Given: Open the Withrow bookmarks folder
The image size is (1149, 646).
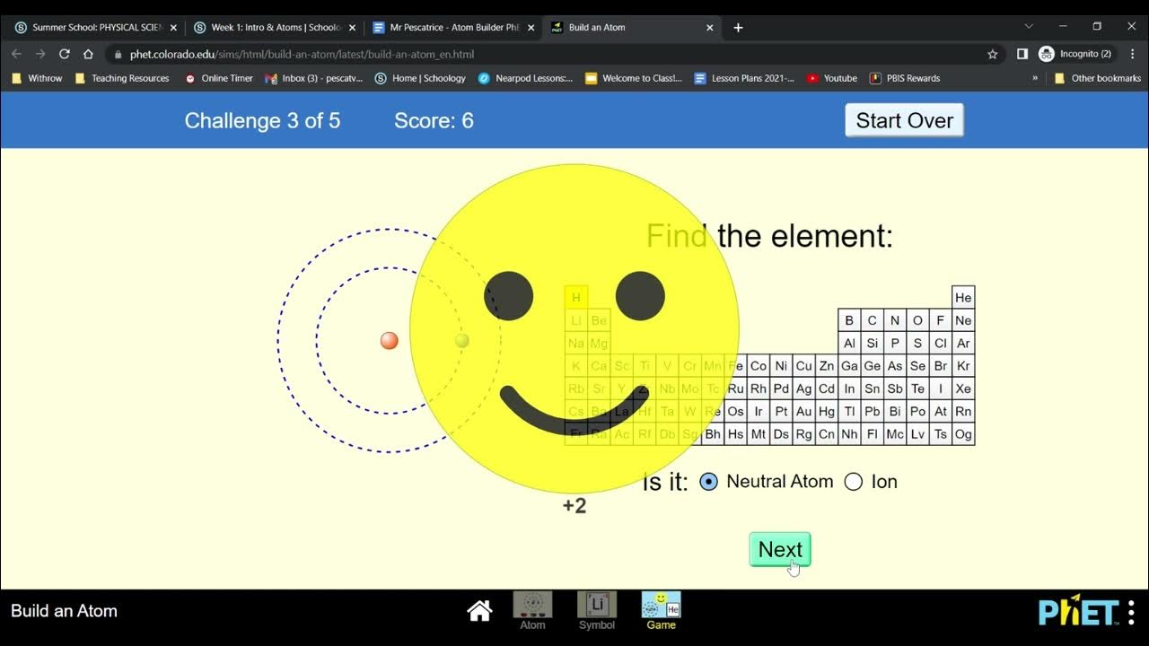Looking at the screenshot, I should 37,78.
